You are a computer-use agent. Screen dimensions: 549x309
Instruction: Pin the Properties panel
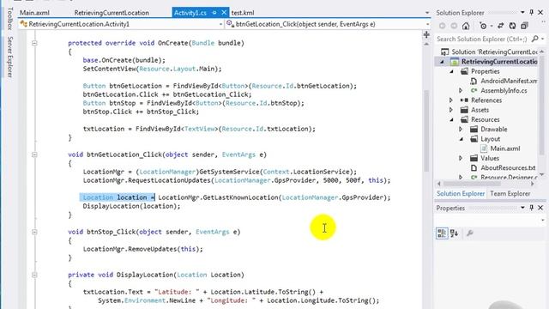tap(532, 208)
